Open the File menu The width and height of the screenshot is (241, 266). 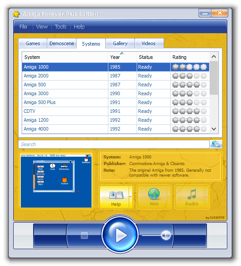(x=23, y=27)
